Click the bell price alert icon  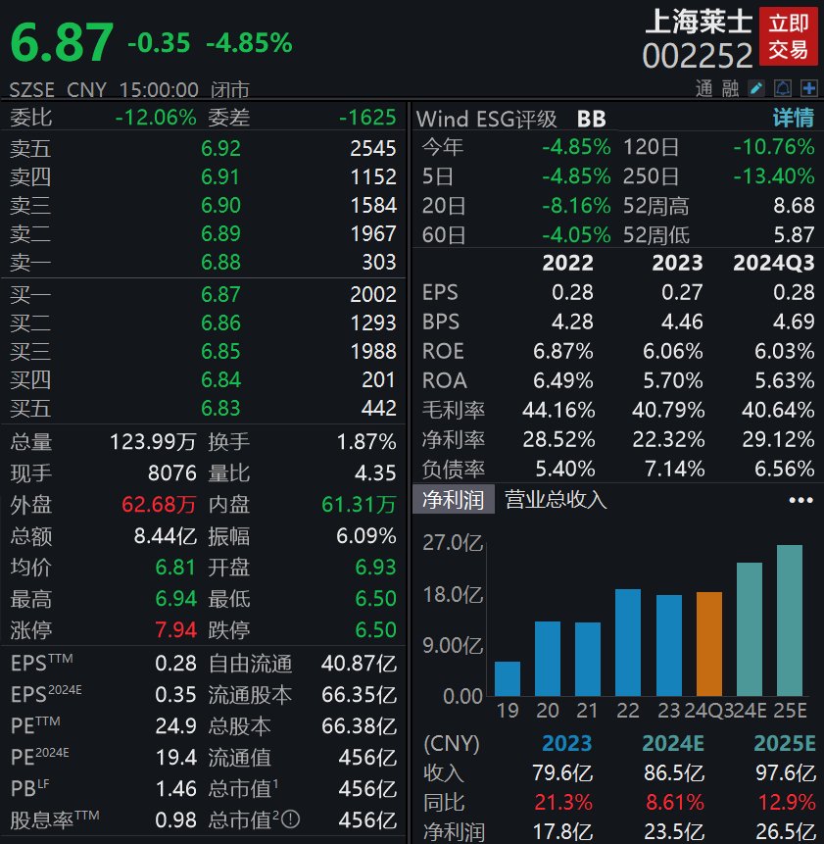(783, 88)
